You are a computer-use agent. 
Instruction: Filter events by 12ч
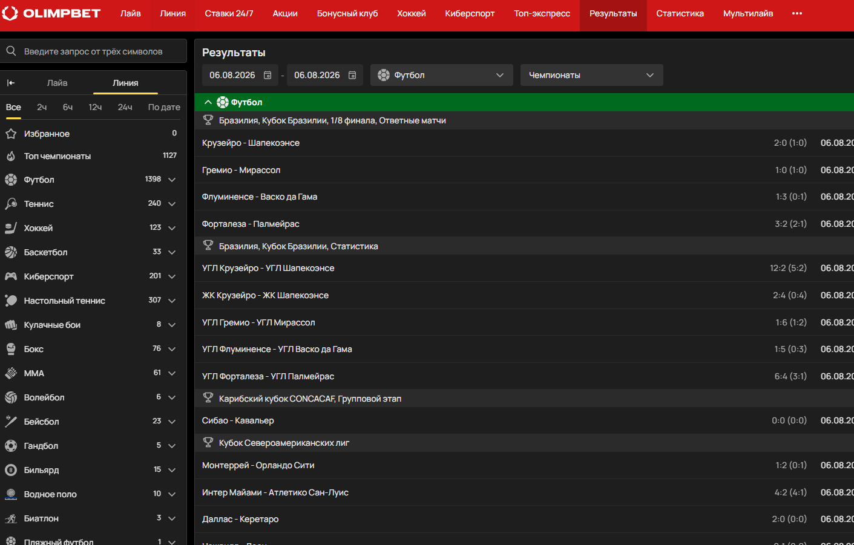(x=95, y=107)
